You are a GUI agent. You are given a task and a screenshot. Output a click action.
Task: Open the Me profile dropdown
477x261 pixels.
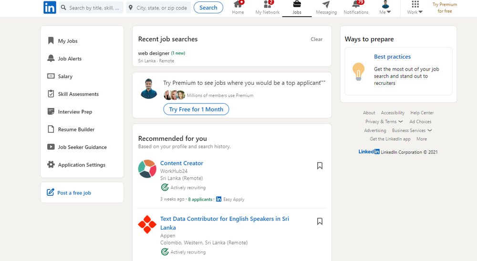[x=385, y=8]
